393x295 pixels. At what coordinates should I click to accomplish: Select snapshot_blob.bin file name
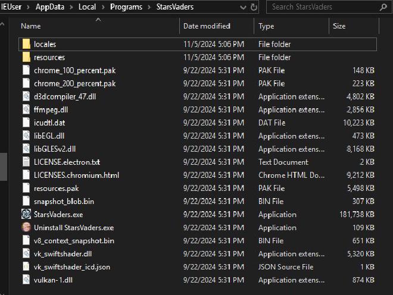click(x=64, y=202)
